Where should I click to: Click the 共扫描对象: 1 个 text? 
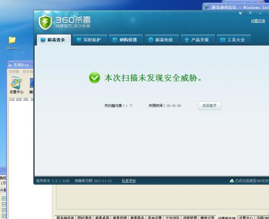(x=118, y=106)
